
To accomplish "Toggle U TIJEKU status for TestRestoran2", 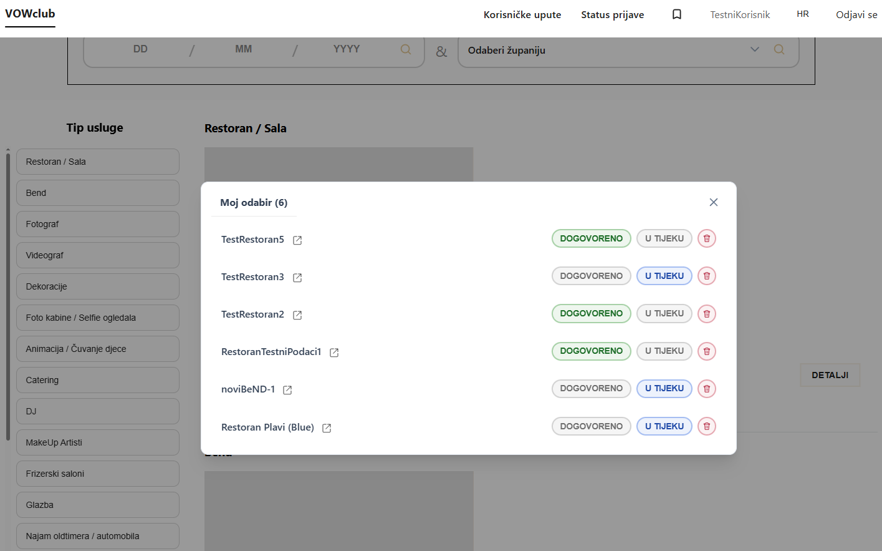I will pos(664,313).
